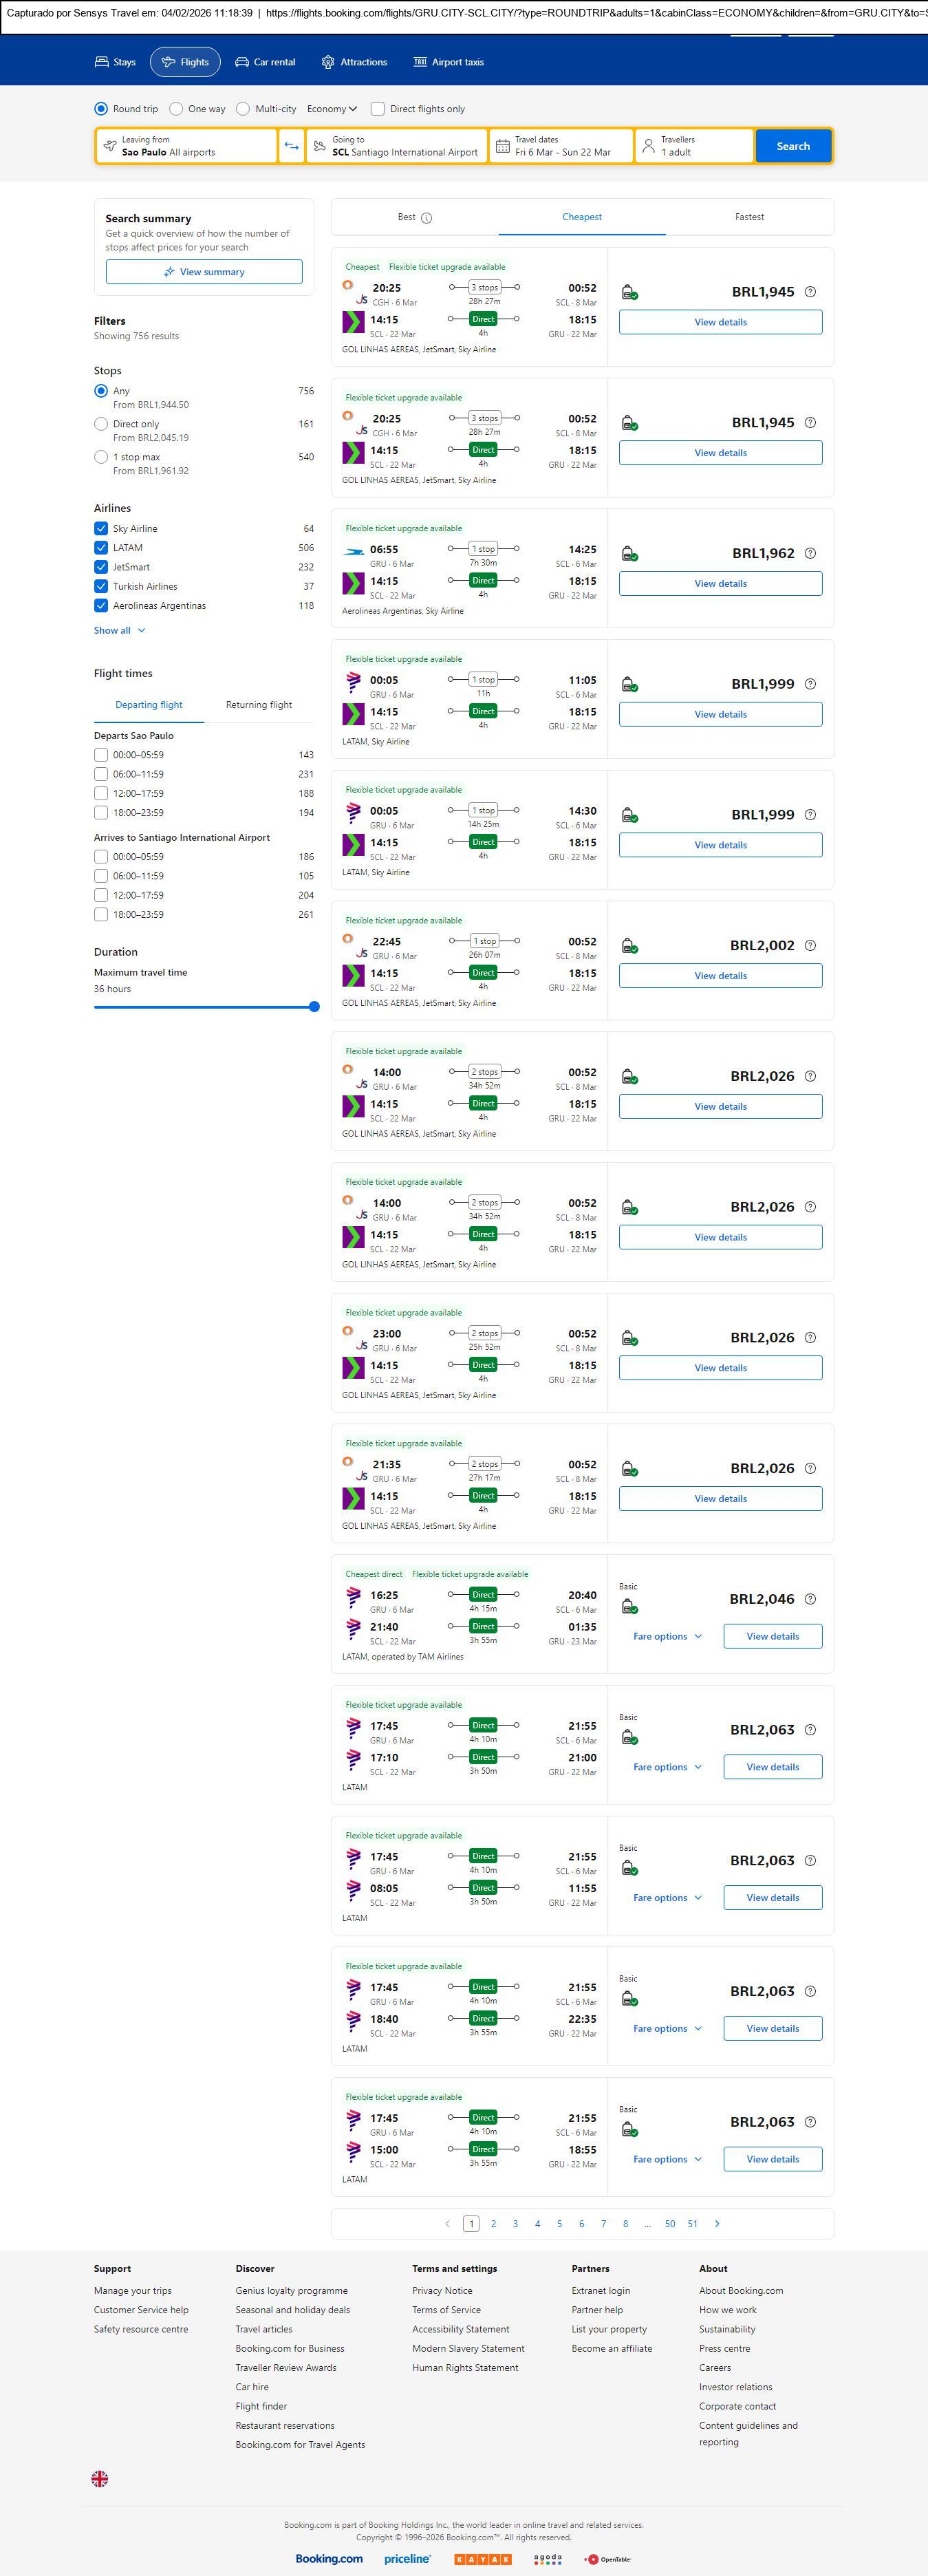The height and width of the screenshot is (2576, 928).
Task: Uncheck the Turkish Airlines filter
Action: (101, 586)
